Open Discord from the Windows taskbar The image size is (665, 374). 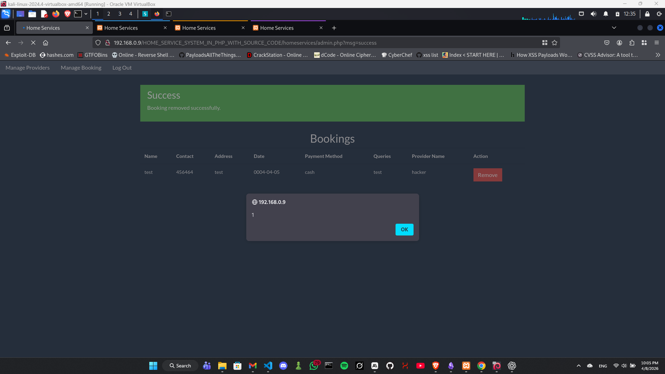pos(283,366)
